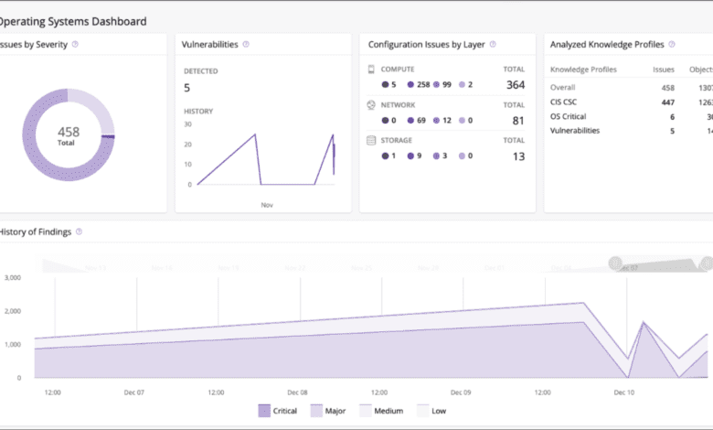
Task: Click the Dec 10 label on timeline axis
Action: (623, 392)
